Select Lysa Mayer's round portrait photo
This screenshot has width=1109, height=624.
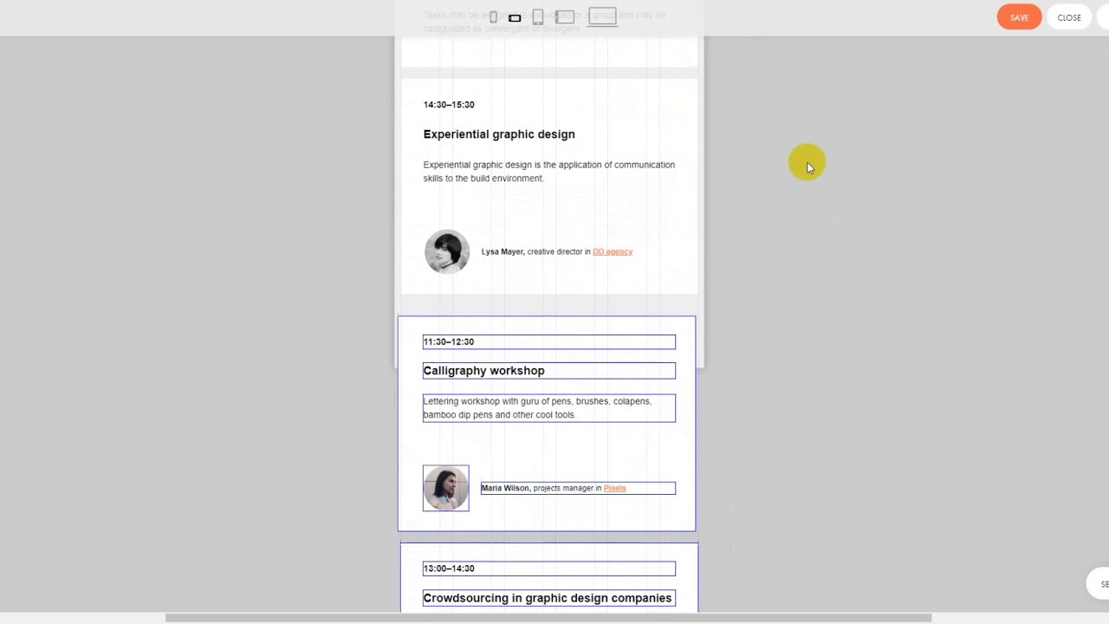point(447,251)
